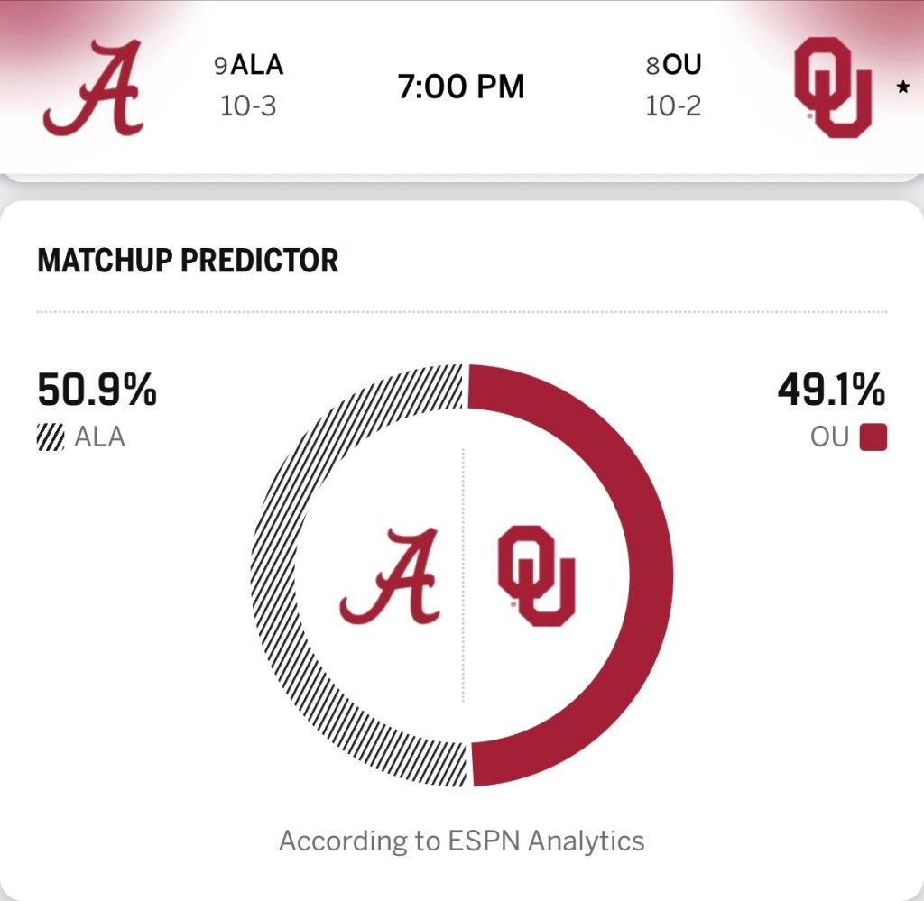Tap the ALA label beneath 50.9%
This screenshot has width=924, height=901.
(x=99, y=437)
